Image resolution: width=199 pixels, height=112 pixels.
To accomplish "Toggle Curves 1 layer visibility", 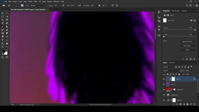I will (164, 100).
